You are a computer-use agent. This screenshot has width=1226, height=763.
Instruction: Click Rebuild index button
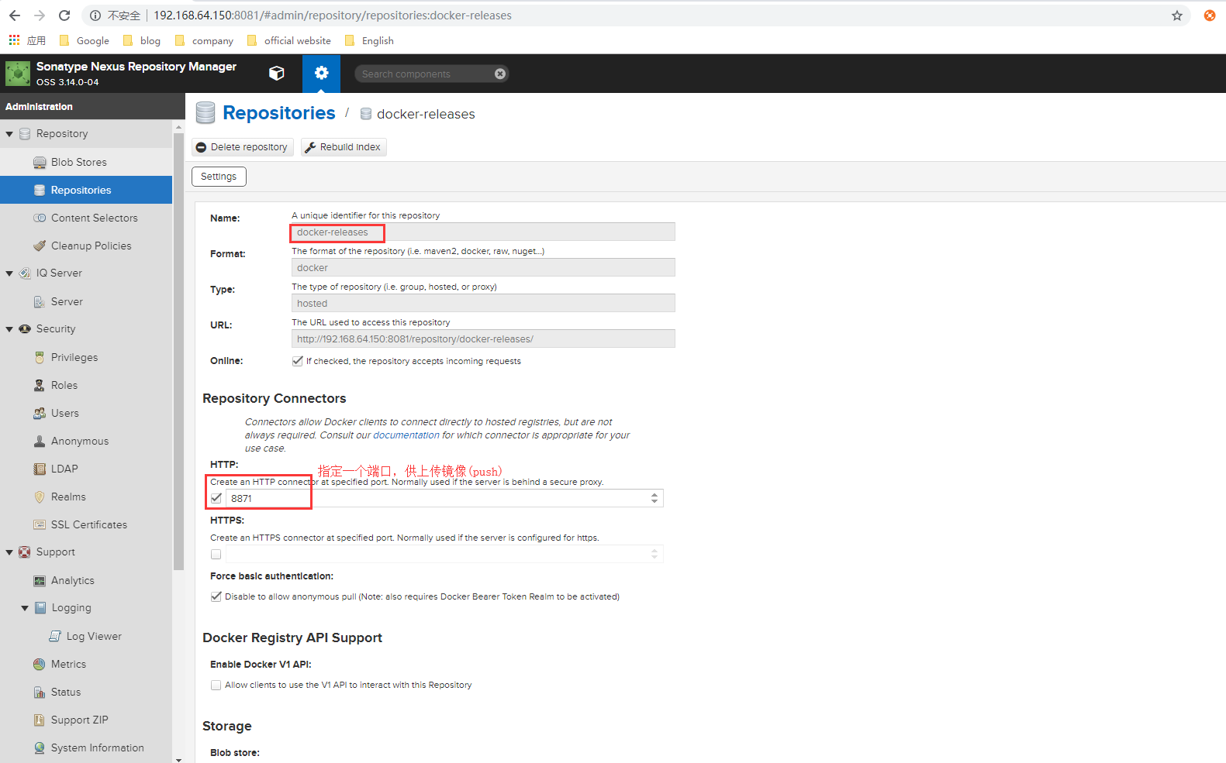(x=344, y=147)
